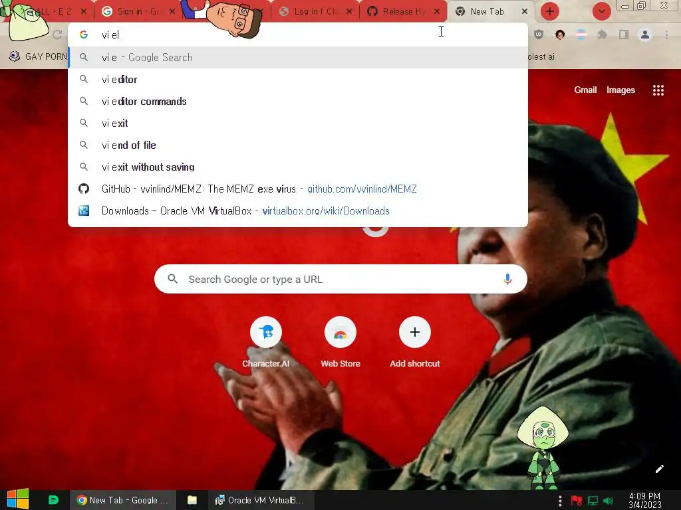
Task: Add a new shortcut tile
Action: [x=415, y=343]
